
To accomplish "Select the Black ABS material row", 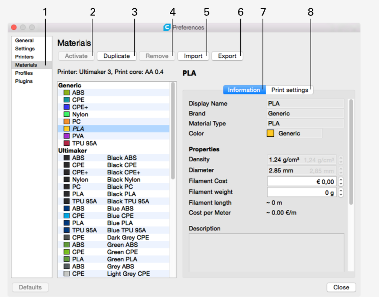I will 114,158.
